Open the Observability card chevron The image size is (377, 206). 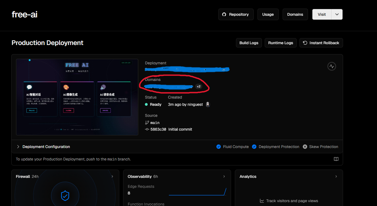pos(224,176)
